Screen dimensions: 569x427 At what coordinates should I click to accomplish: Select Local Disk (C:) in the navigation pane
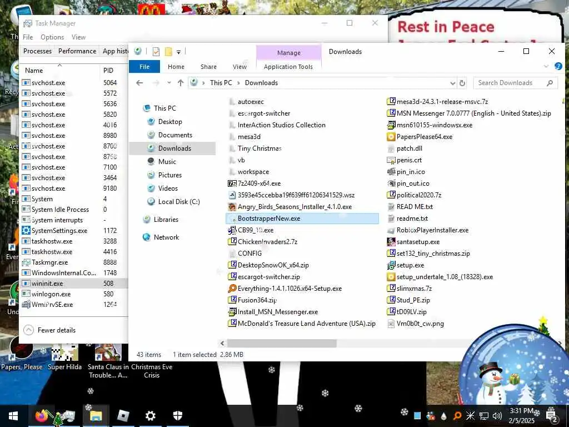178,201
